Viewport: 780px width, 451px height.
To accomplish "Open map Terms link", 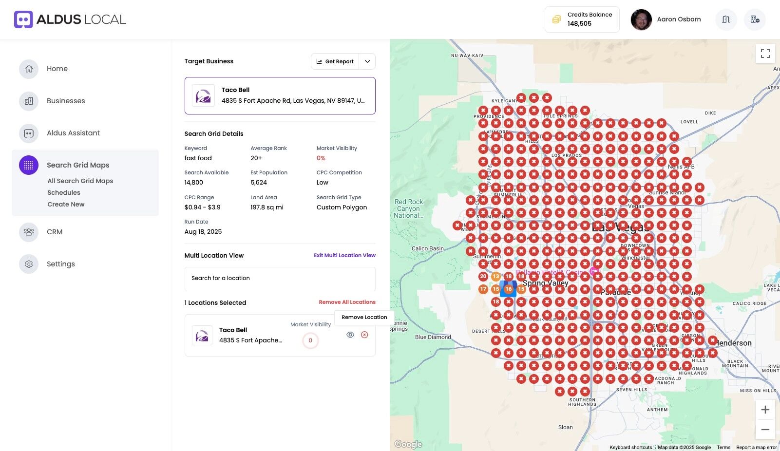I will tap(723, 447).
